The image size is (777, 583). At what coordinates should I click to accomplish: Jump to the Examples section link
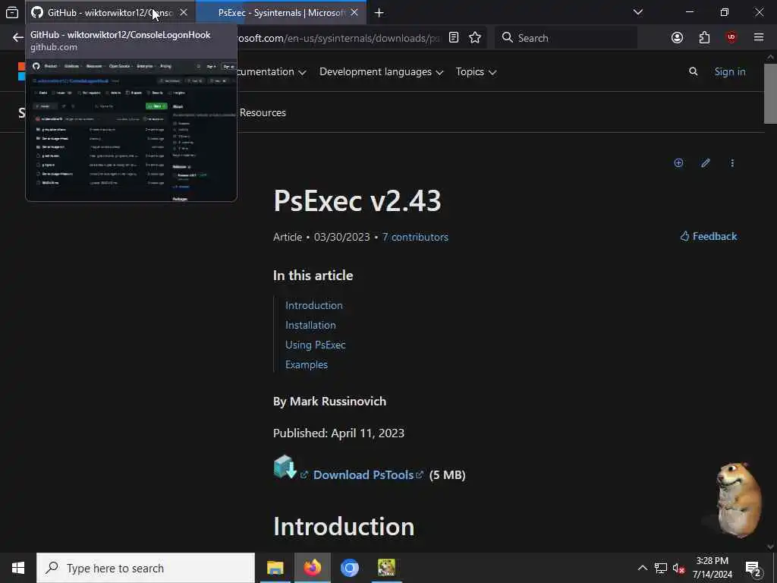point(307,365)
